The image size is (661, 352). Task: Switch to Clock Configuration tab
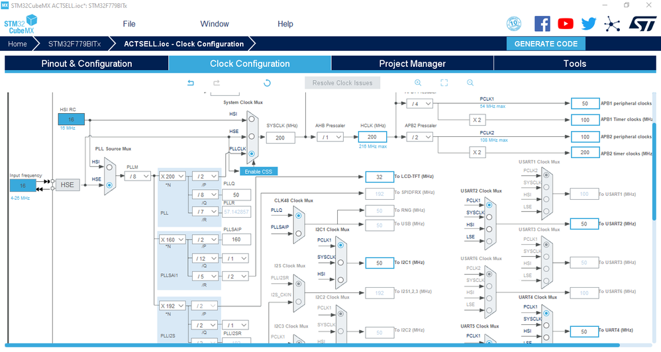coord(250,64)
